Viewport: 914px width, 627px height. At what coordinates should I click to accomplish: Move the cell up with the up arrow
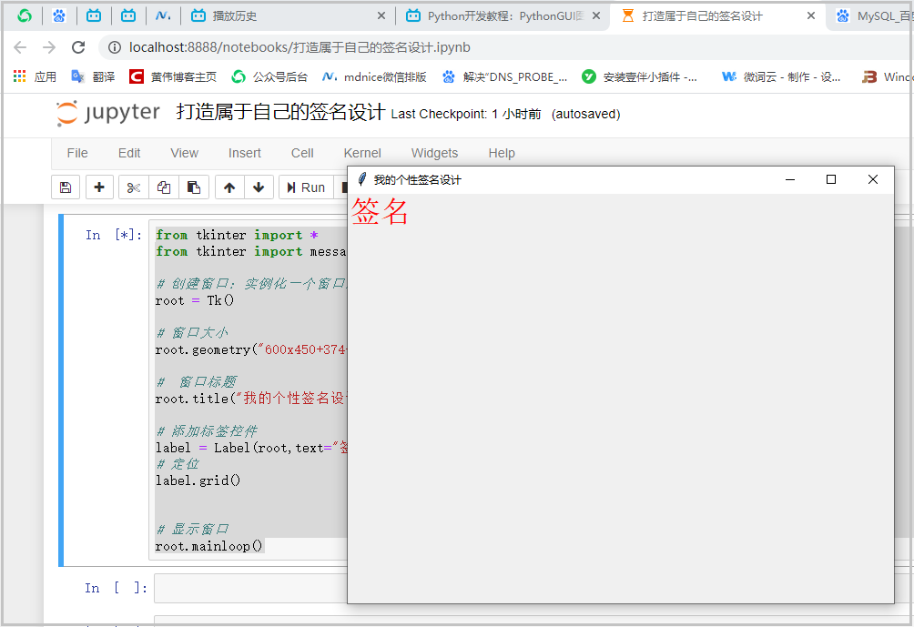(x=231, y=187)
